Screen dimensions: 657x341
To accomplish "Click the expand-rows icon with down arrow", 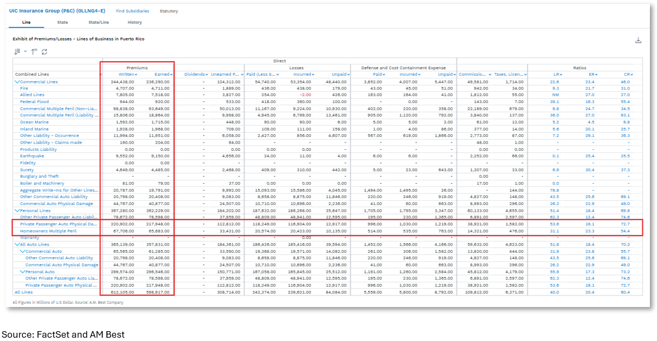I will [x=17, y=52].
